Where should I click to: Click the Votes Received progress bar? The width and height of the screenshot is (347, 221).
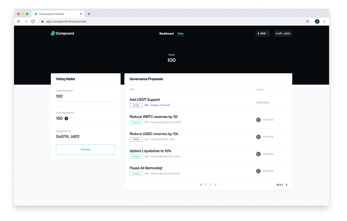pos(85,101)
